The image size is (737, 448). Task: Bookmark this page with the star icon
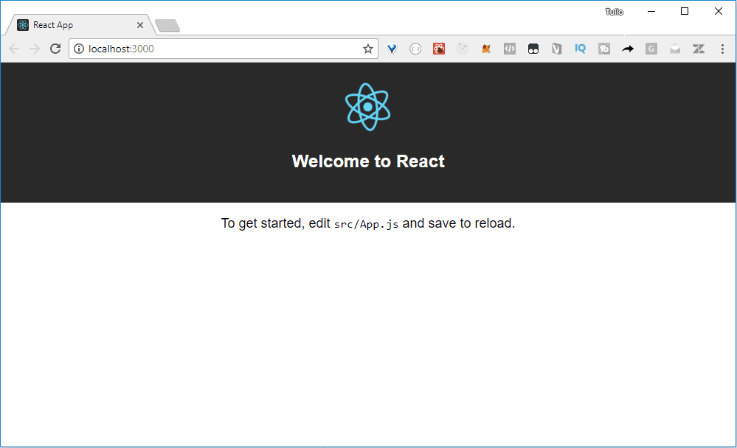click(368, 49)
